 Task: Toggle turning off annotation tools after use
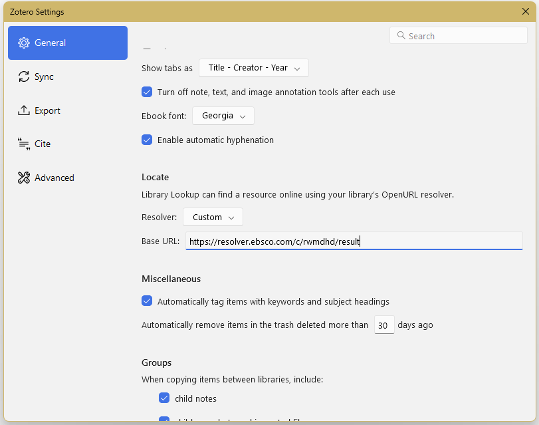(x=147, y=92)
